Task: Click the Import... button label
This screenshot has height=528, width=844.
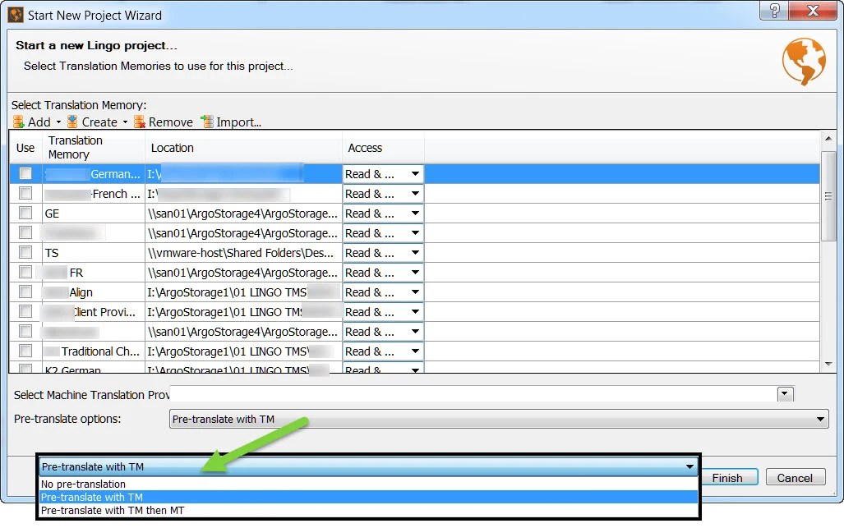Action: coord(238,122)
